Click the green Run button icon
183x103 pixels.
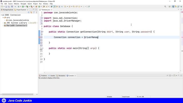[23, 7]
